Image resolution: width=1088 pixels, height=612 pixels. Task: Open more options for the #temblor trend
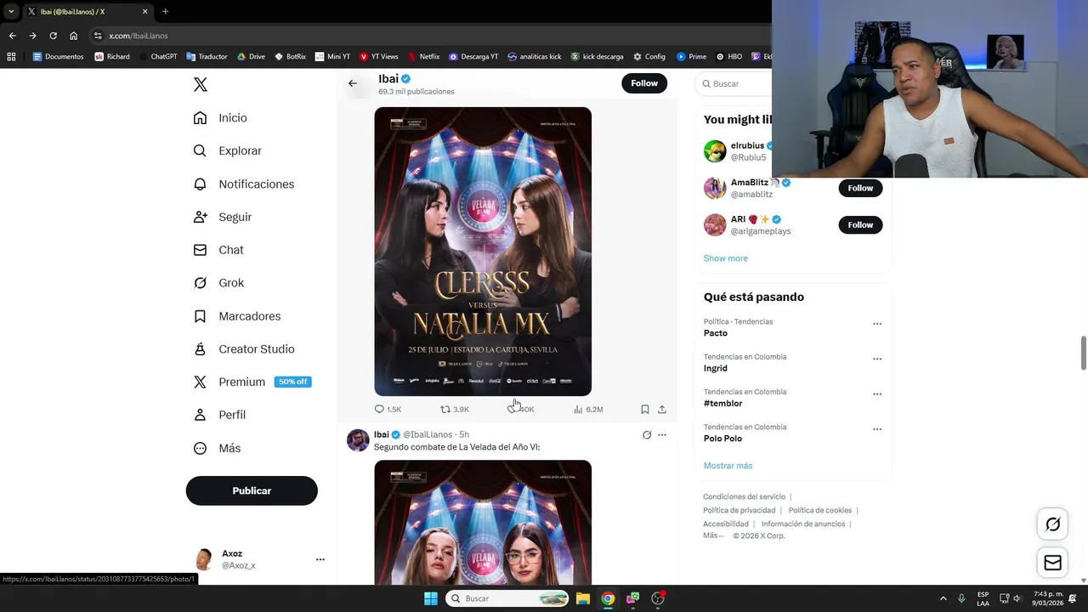tap(877, 394)
